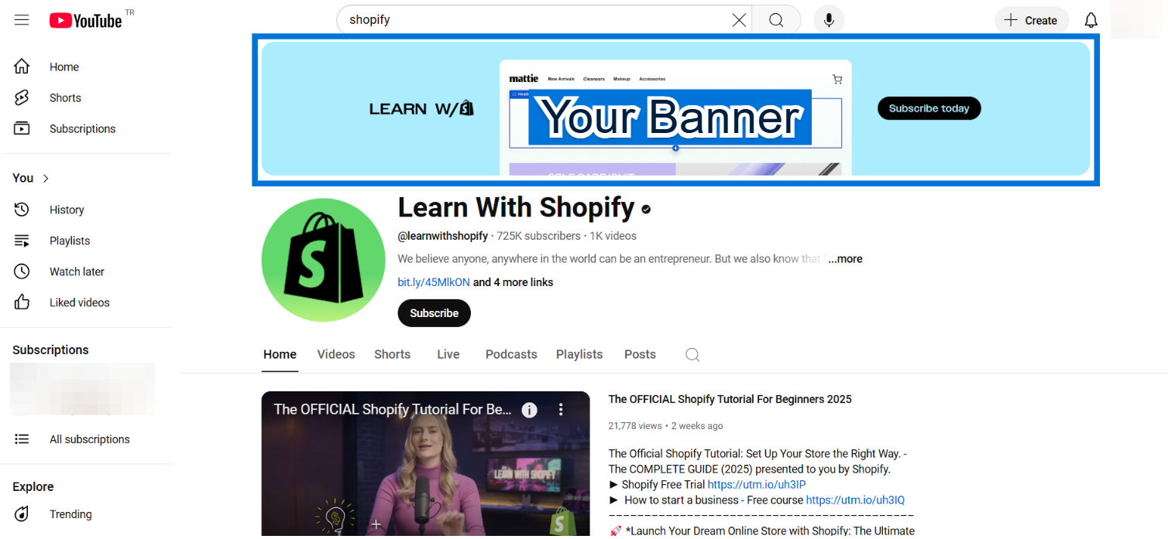
Task: Click the Create button
Action: [x=1032, y=20]
